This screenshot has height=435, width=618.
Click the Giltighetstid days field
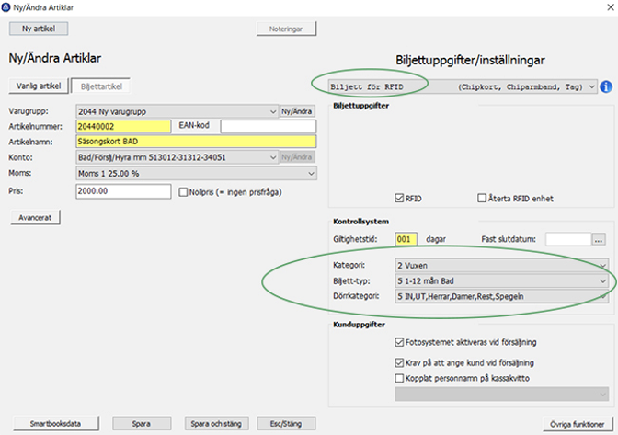pos(406,239)
